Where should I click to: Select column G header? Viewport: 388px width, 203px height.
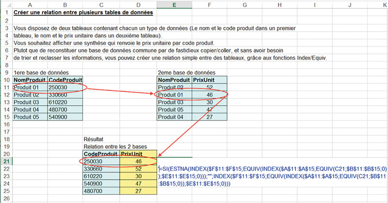click(244, 5)
